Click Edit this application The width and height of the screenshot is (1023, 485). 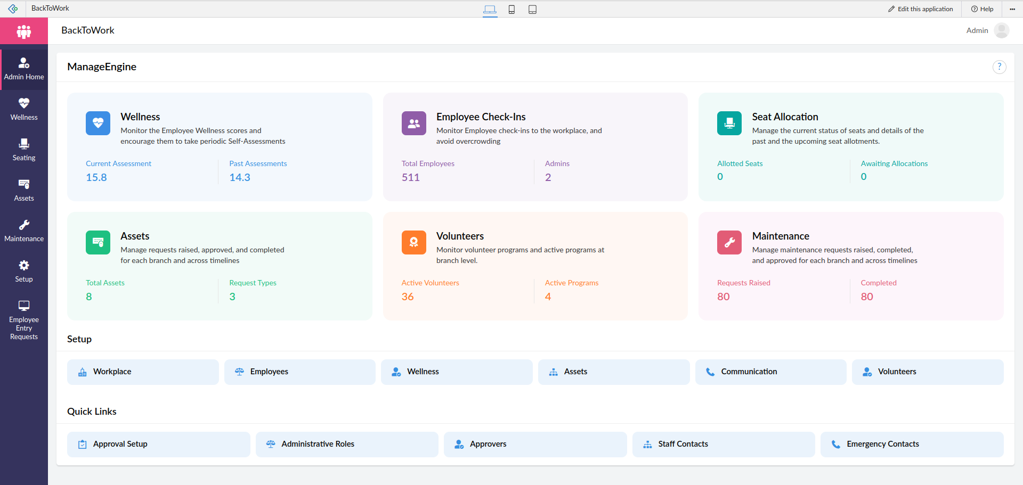click(920, 9)
